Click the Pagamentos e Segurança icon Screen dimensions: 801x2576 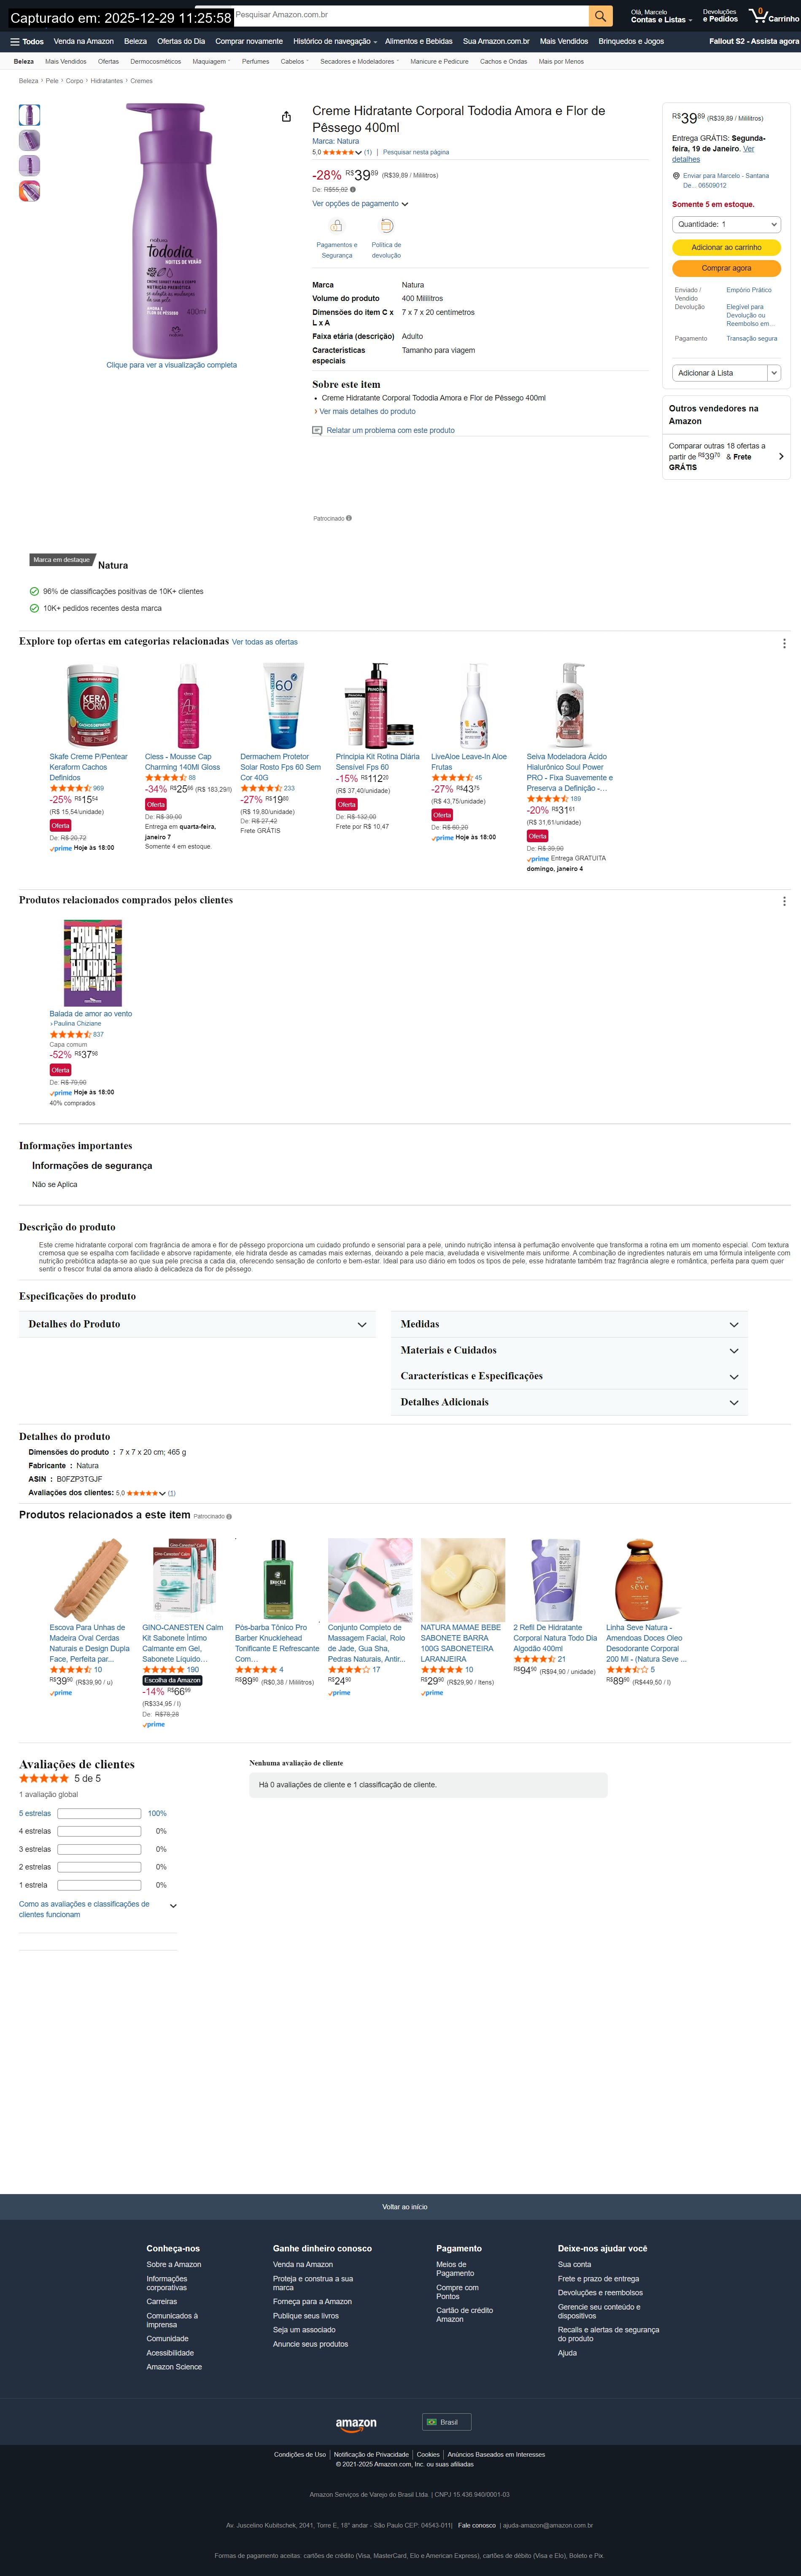click(337, 226)
